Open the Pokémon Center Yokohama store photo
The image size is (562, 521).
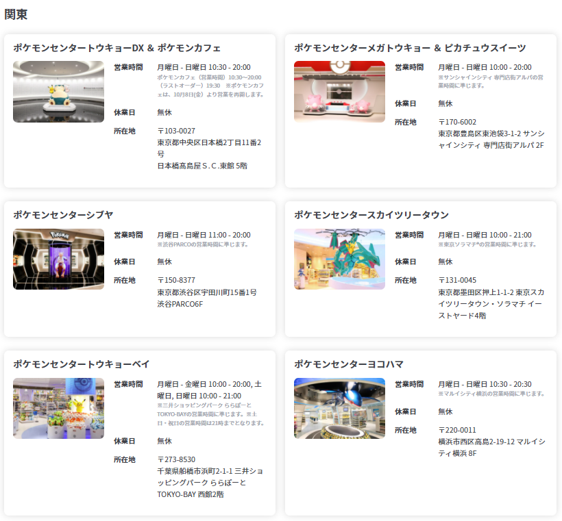339,409
